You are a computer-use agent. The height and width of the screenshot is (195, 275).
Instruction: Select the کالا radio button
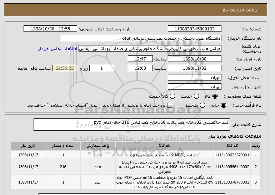point(215,96)
